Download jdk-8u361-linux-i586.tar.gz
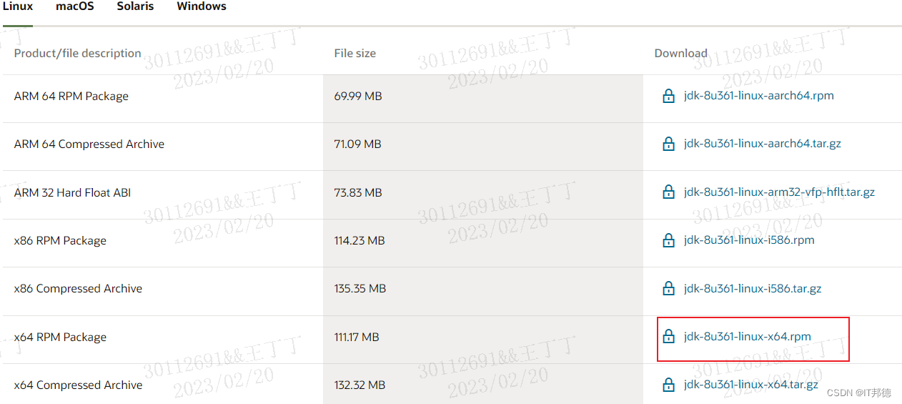The height and width of the screenshot is (404, 902). [x=753, y=289]
